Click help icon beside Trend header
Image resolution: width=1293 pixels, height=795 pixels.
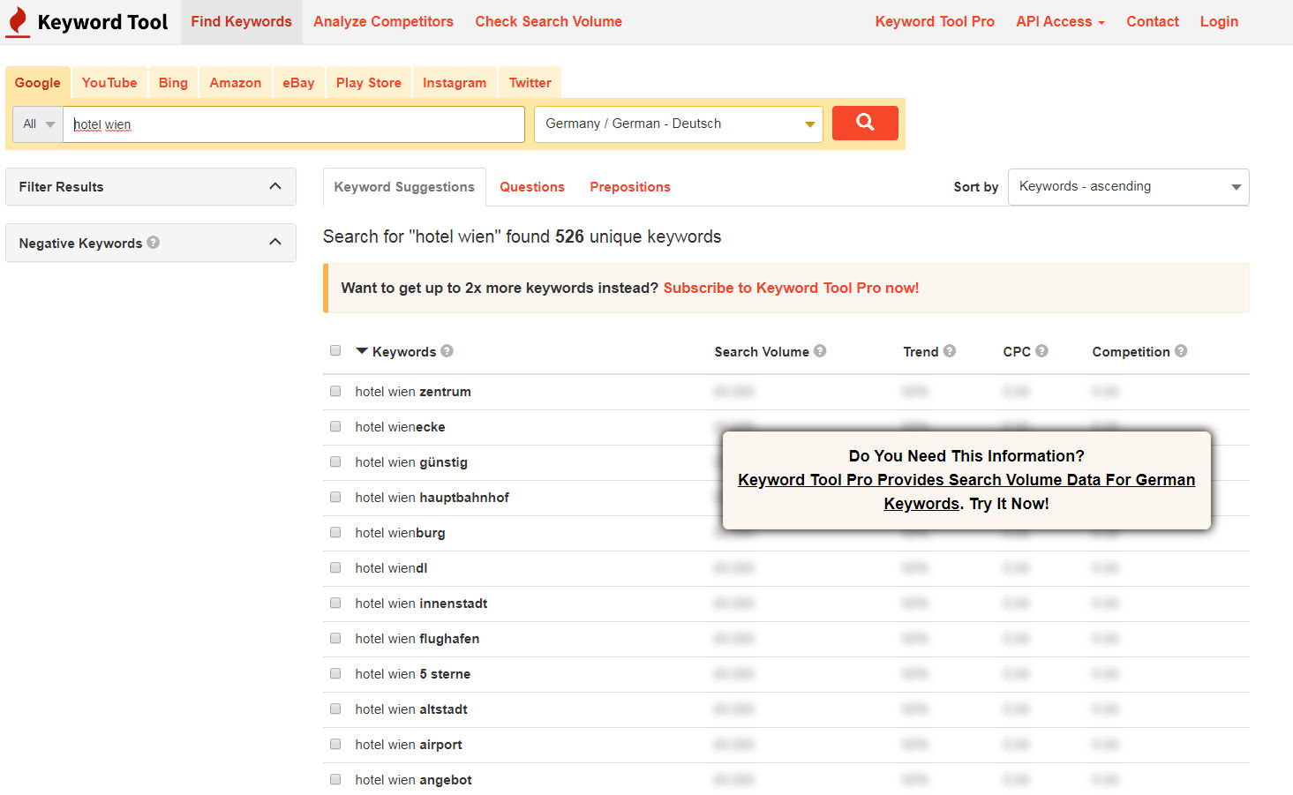coord(950,350)
